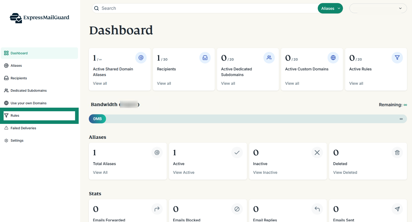412x222 pixels.
Task: Click the checkmark icon on Active card
Action: (x=237, y=152)
